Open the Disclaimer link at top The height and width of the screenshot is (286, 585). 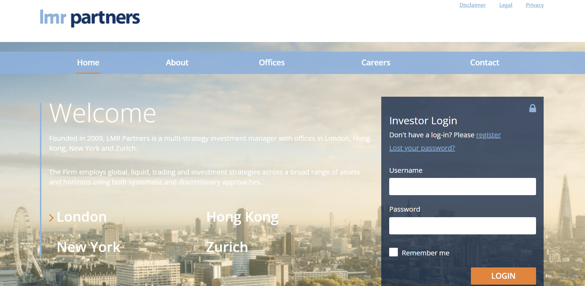click(x=472, y=5)
